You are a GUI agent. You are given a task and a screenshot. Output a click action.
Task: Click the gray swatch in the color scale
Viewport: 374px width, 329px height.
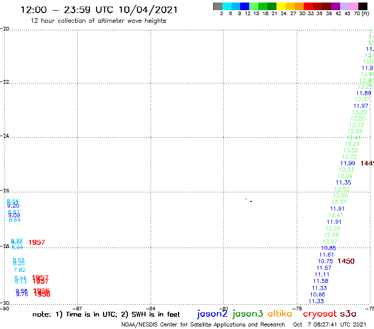[218, 6]
